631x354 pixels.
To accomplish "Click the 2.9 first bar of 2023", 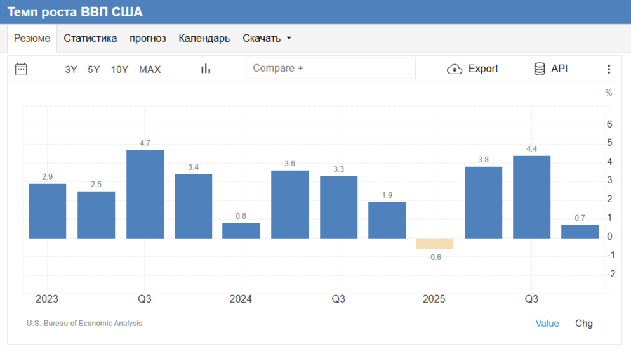I will [48, 211].
